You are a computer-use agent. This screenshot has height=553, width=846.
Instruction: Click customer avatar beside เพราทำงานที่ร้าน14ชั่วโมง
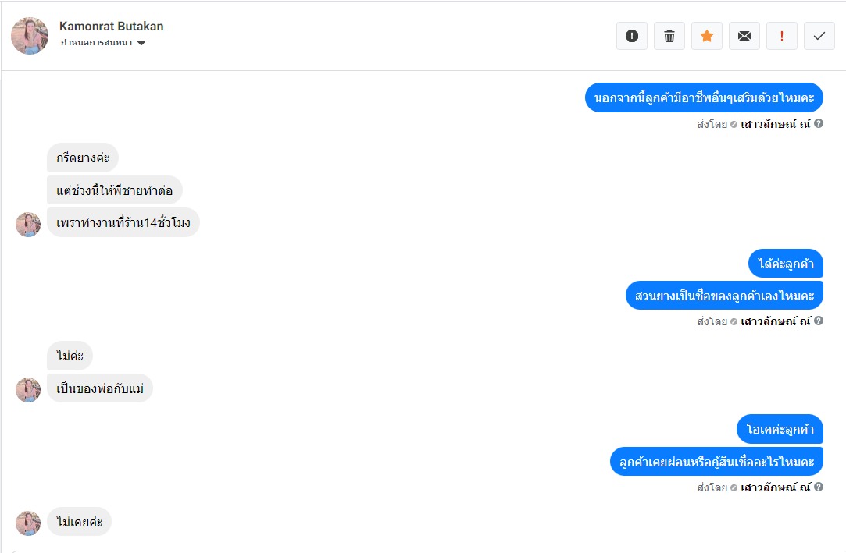coord(28,224)
